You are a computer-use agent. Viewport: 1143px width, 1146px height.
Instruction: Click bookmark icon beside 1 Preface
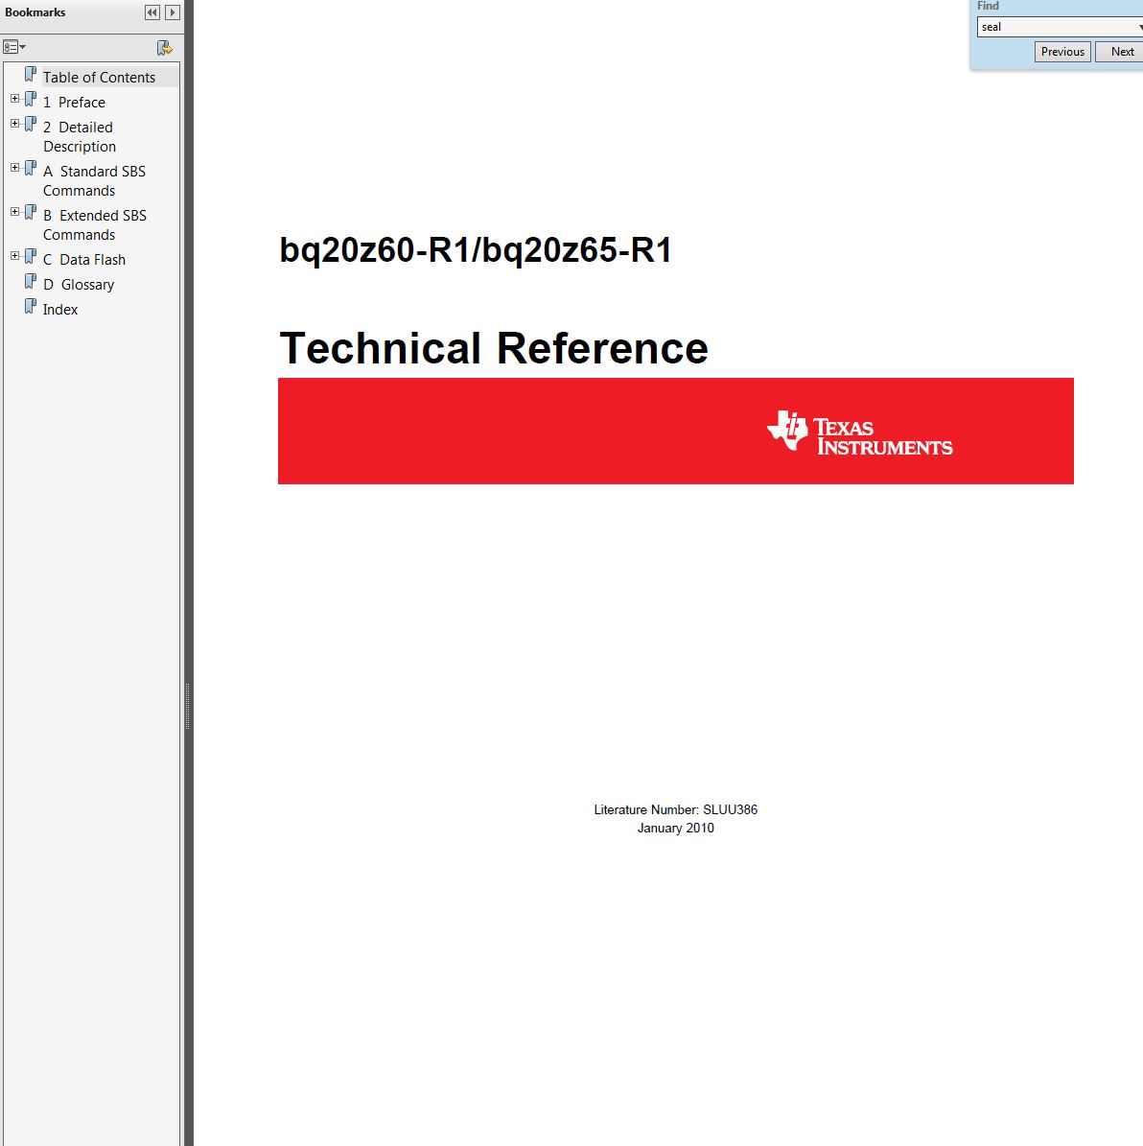click(x=30, y=100)
